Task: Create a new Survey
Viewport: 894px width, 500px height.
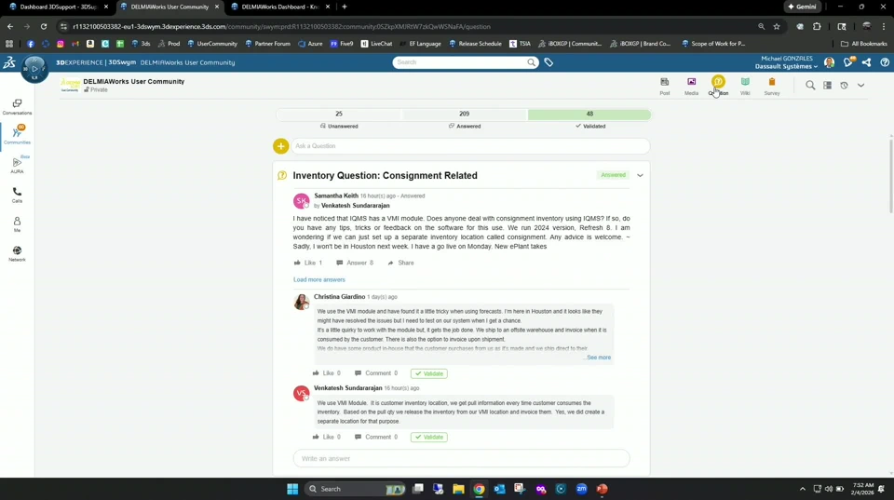Action: pos(772,86)
